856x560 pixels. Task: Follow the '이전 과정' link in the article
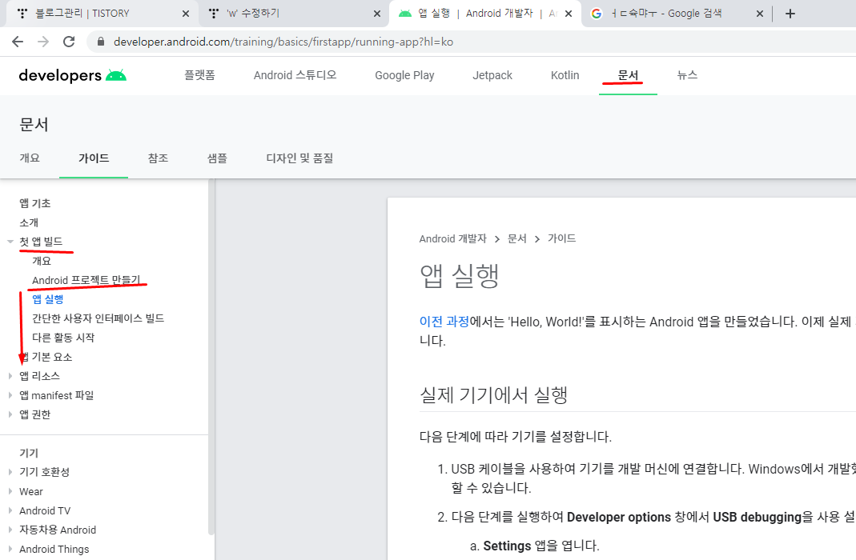(444, 322)
